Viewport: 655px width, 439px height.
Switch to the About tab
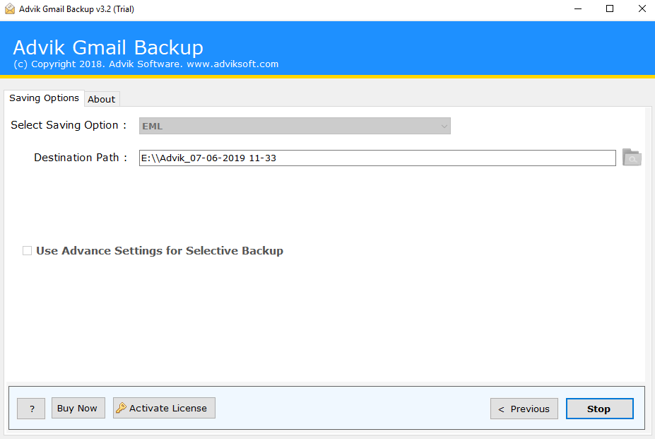click(x=102, y=99)
